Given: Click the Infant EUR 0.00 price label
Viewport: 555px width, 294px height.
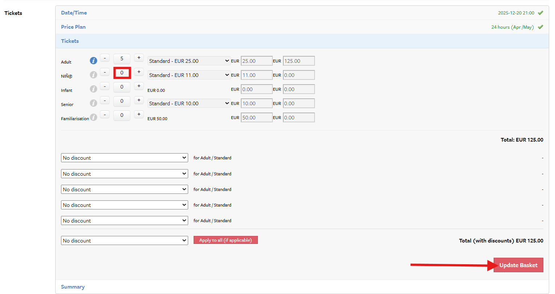Looking at the screenshot, I should pos(156,90).
